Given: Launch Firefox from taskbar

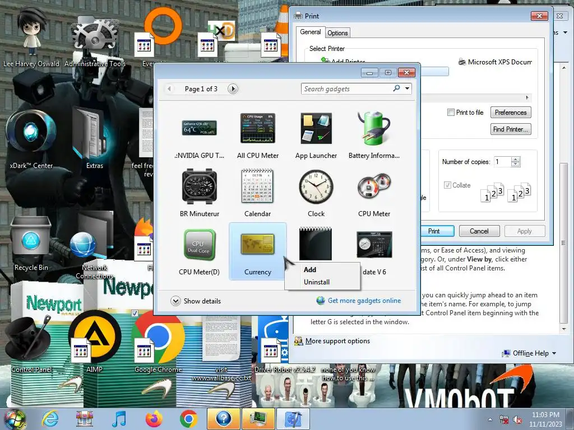Looking at the screenshot, I should coord(154,419).
